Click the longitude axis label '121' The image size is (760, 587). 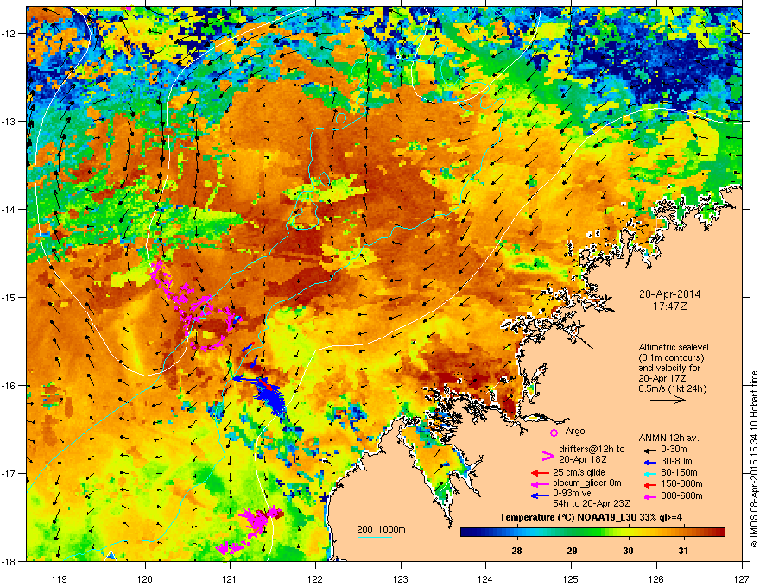tap(230, 578)
